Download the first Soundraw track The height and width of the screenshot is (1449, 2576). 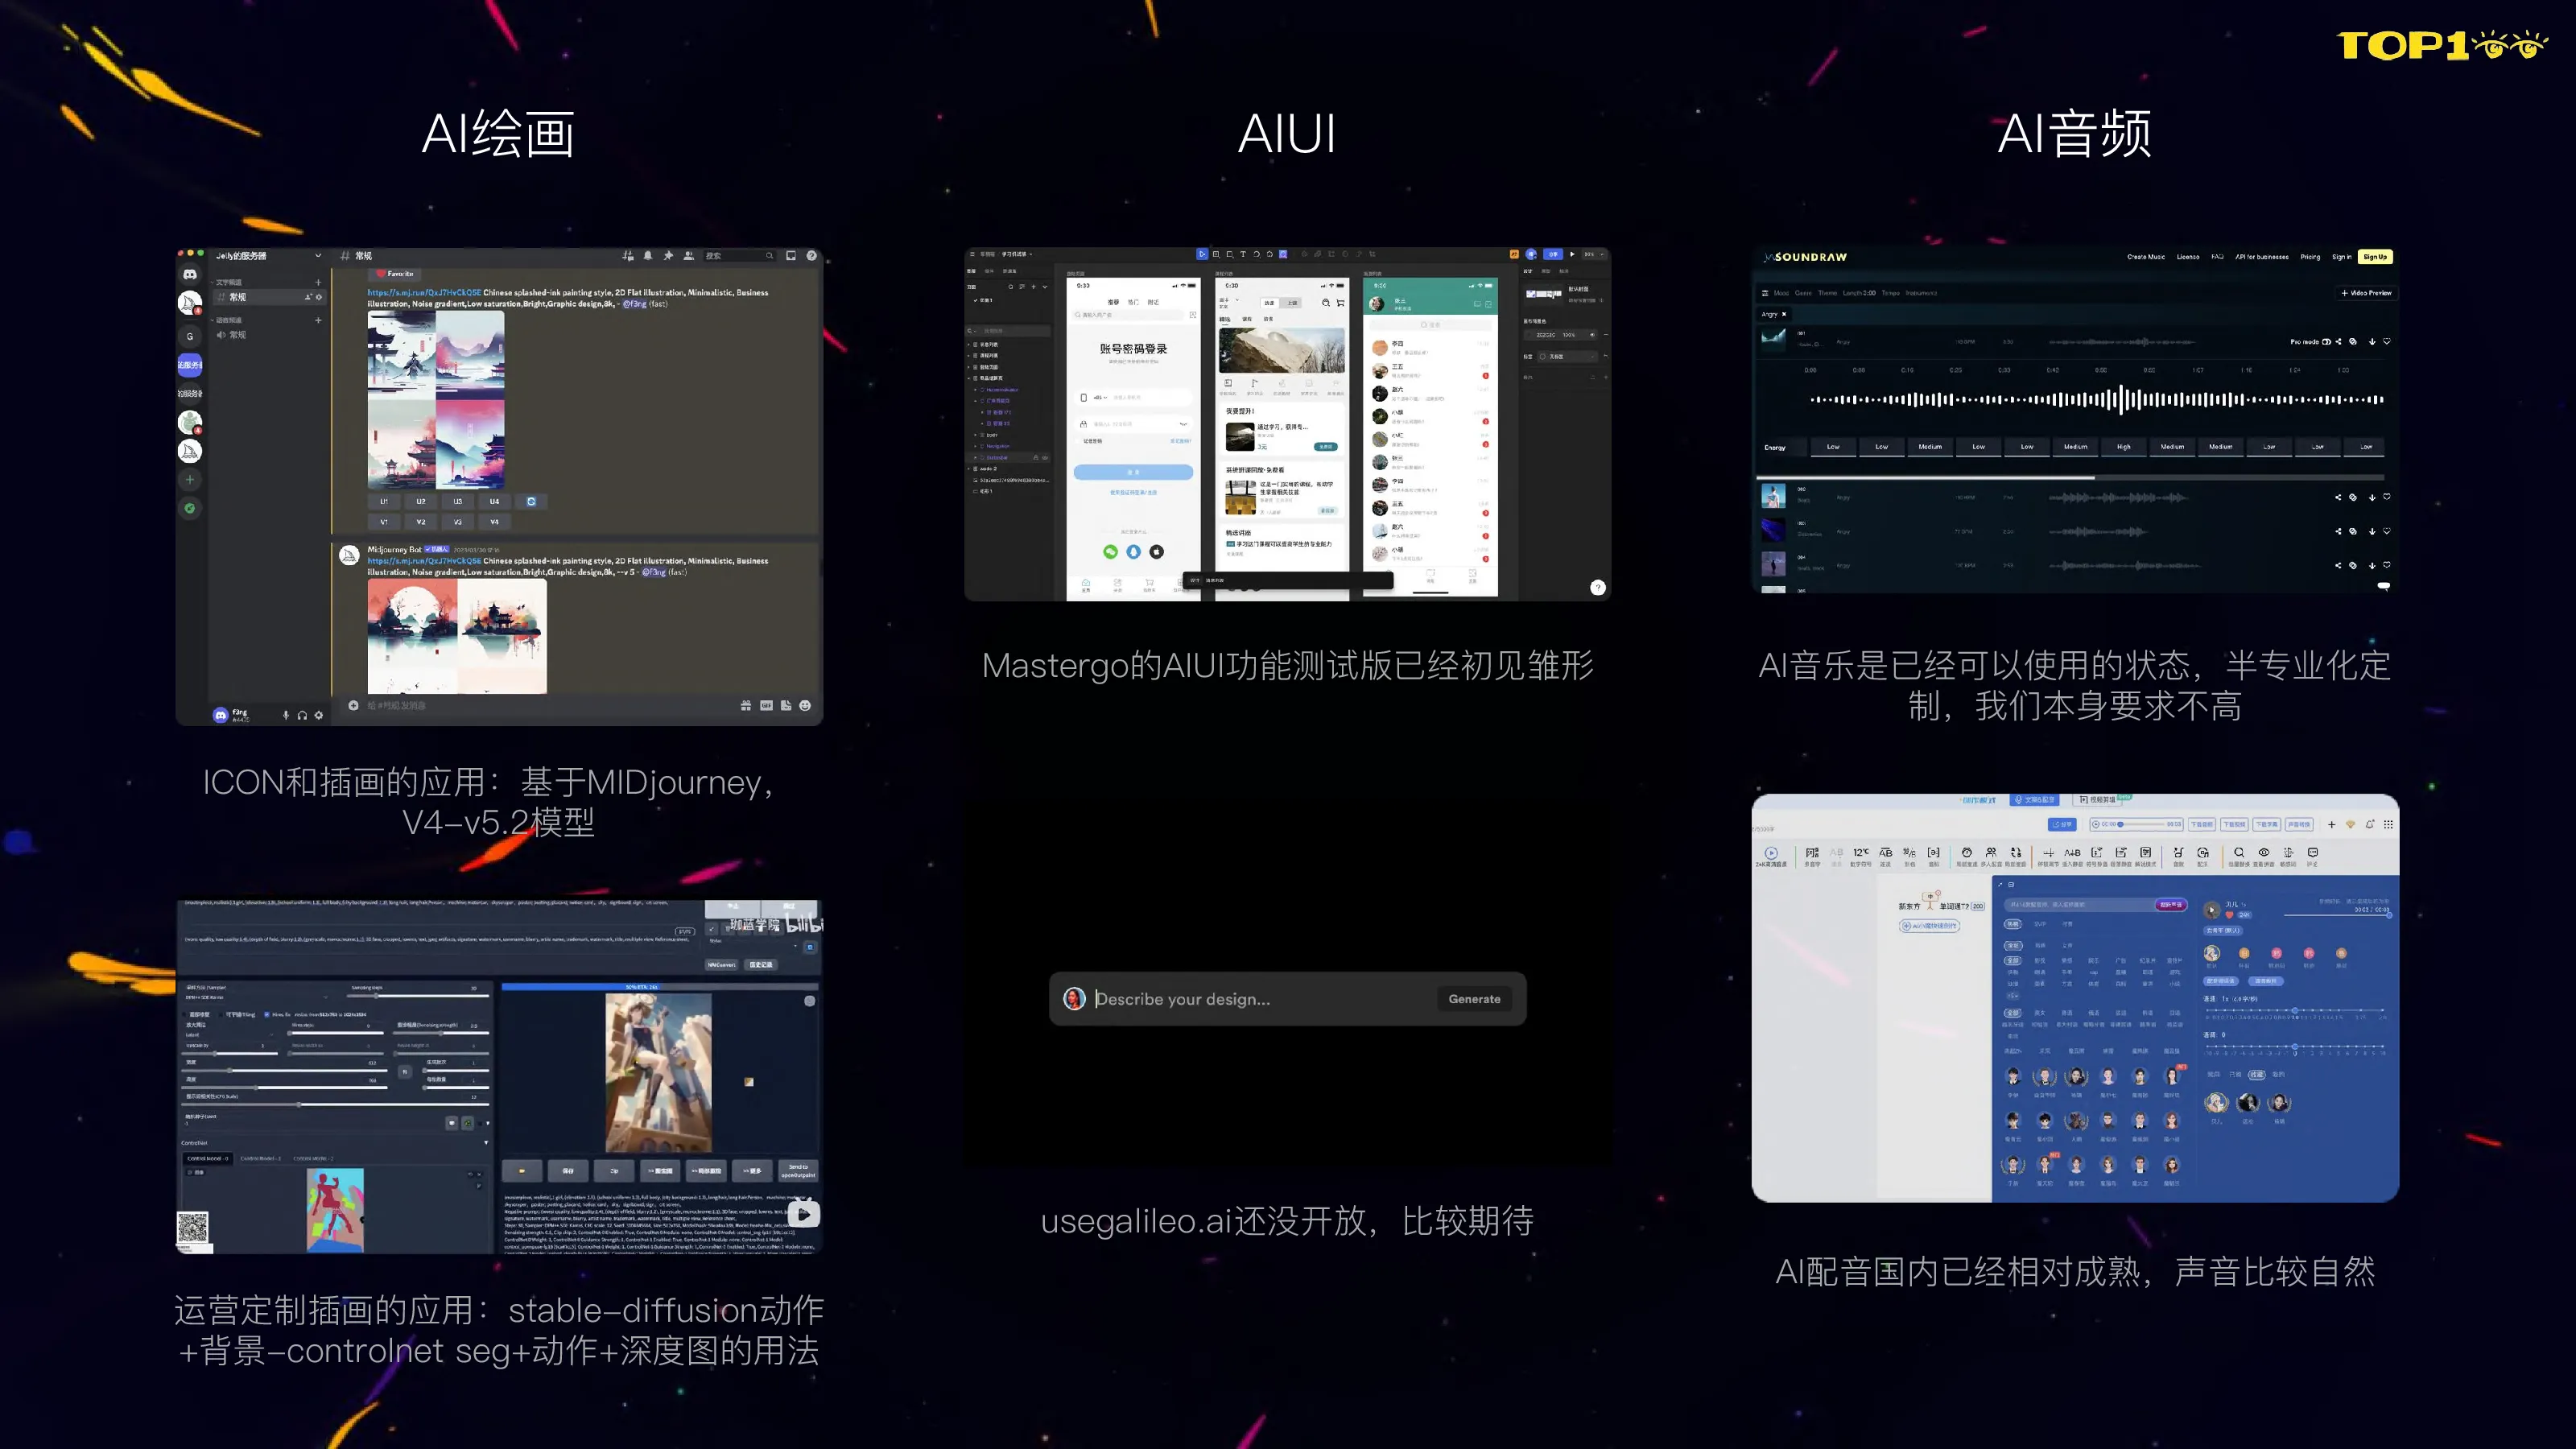click(x=2371, y=342)
